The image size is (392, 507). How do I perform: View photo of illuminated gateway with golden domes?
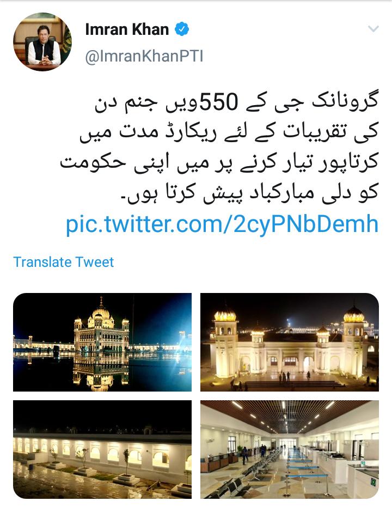pyautogui.click(x=290, y=342)
